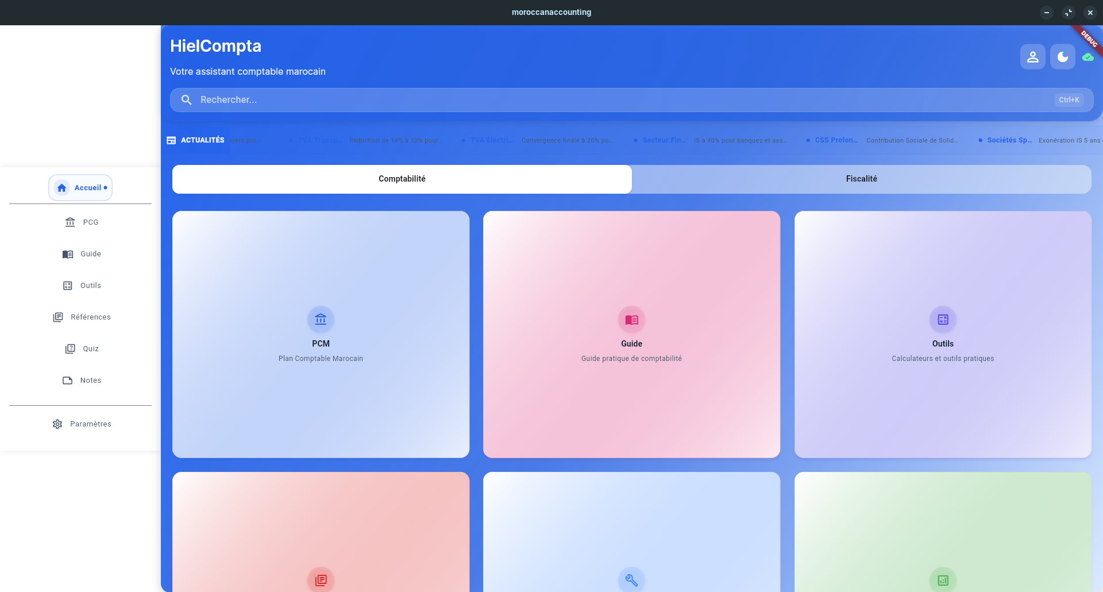Screen dimensions: 1103x592
Task: Open Références from the sidebar
Action: [x=80, y=317]
